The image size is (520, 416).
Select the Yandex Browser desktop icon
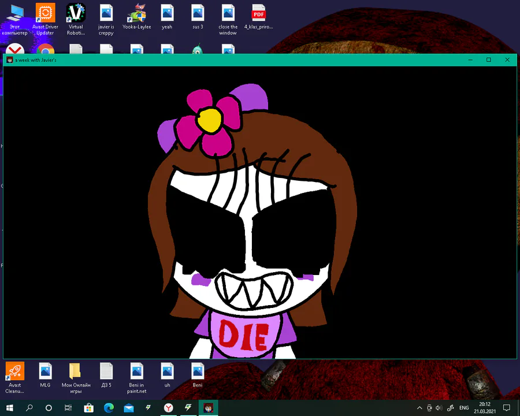(15, 49)
